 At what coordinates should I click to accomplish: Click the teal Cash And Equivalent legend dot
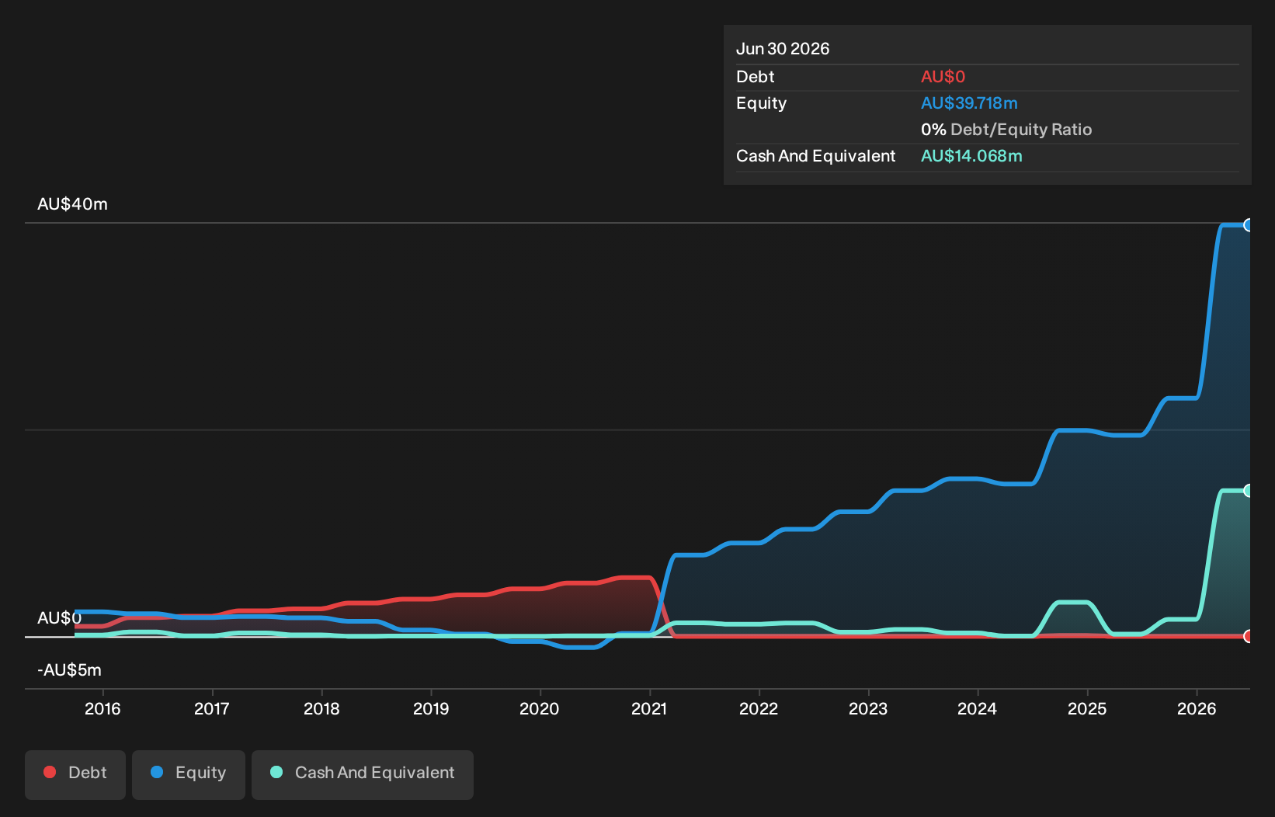pyautogui.click(x=276, y=772)
